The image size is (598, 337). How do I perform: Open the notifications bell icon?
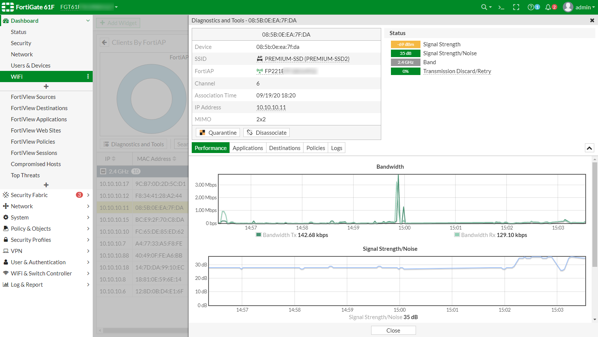[x=548, y=7]
